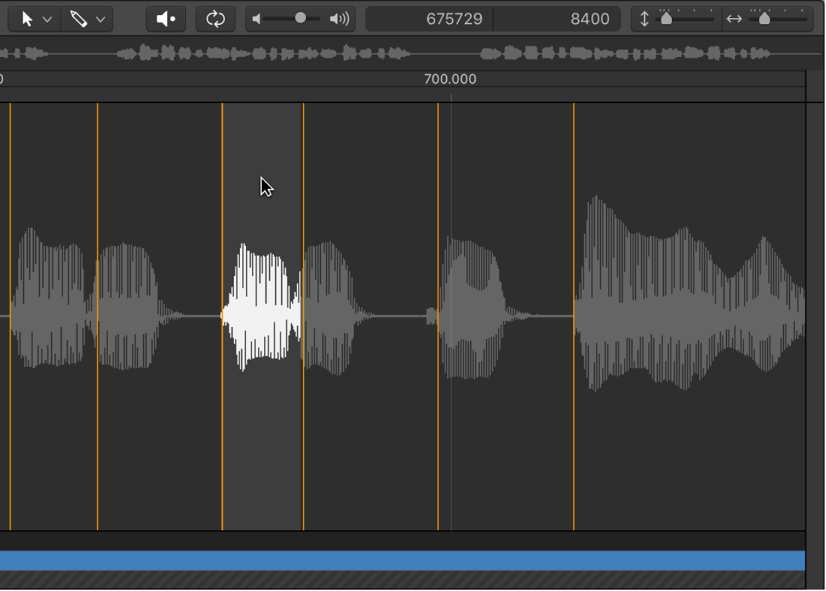Click the vertical zoom arrows icon
Viewport: 826px width, 591px height.
point(645,19)
